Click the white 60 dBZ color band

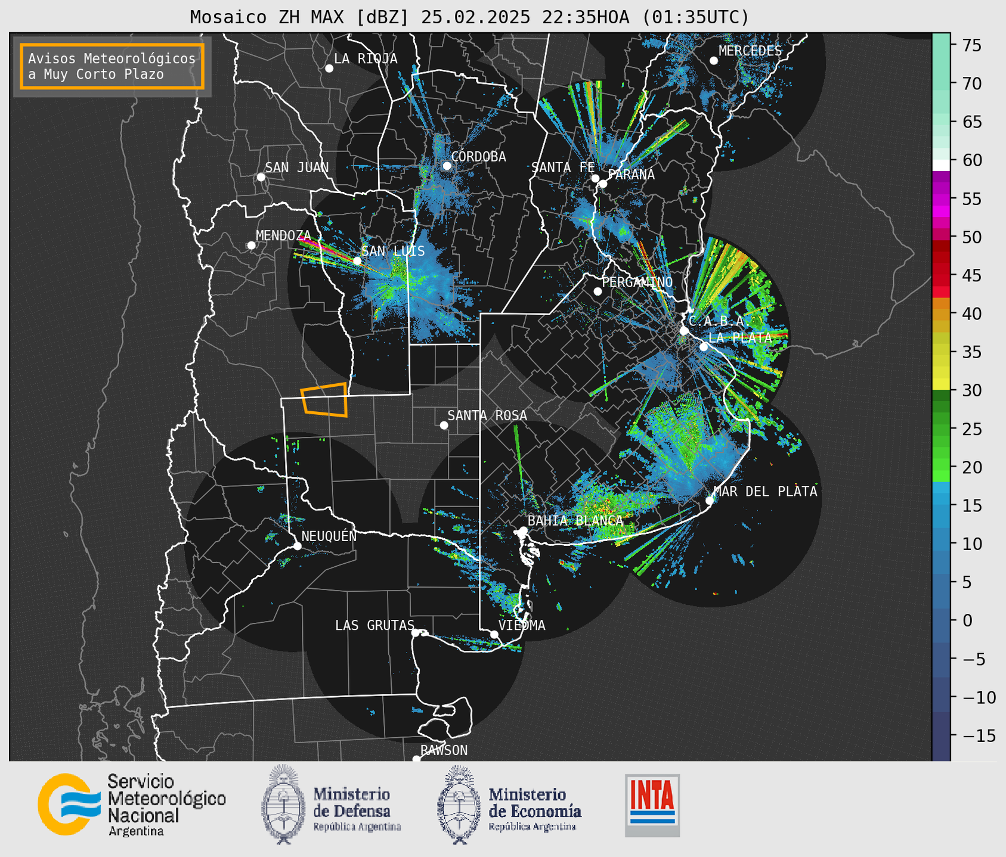point(941,165)
